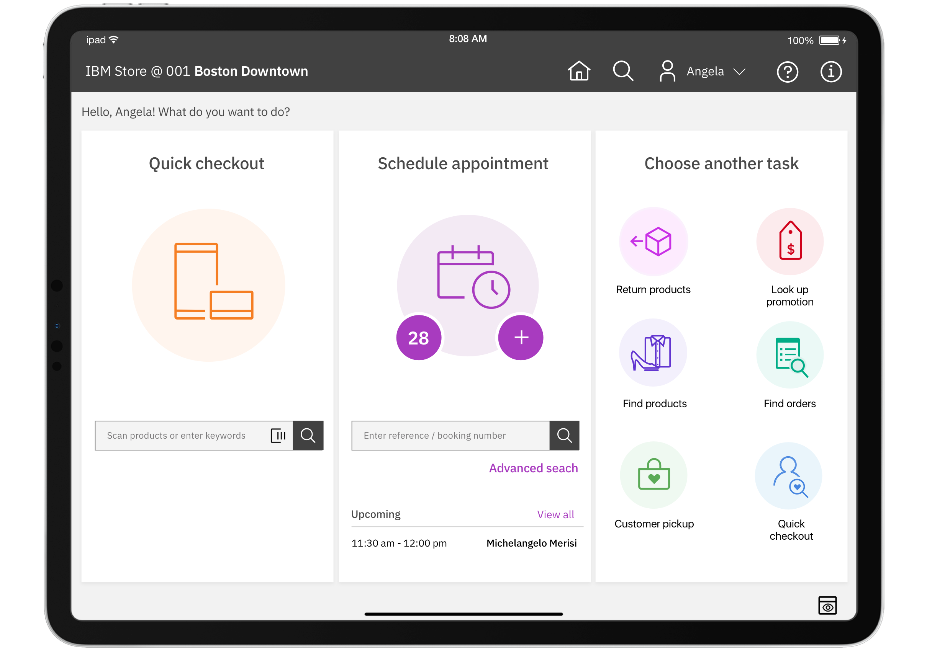The image size is (927, 653).
Task: Open the Look up promotion task
Action: [789, 242]
